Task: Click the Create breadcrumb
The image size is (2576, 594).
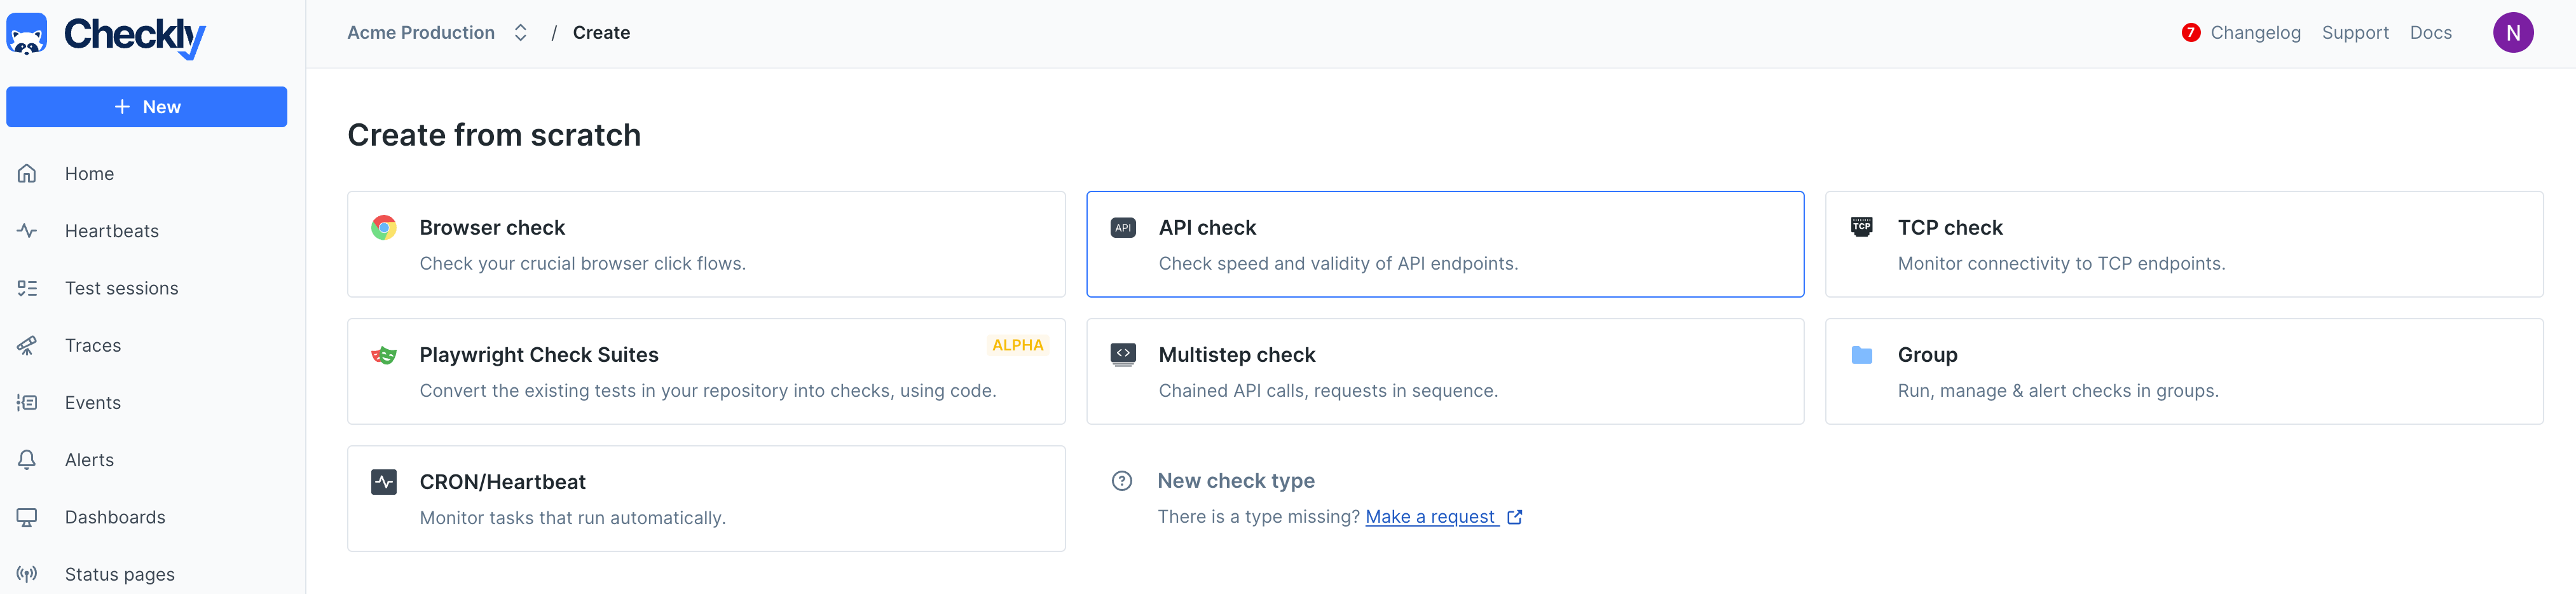Action: 601,33
